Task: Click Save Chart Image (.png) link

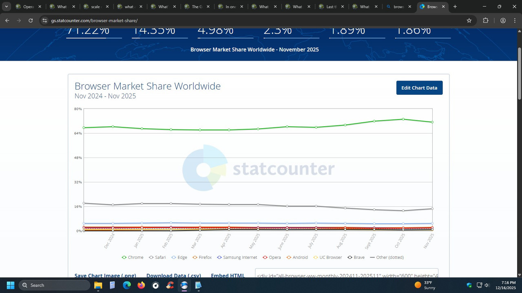Action: (105, 276)
